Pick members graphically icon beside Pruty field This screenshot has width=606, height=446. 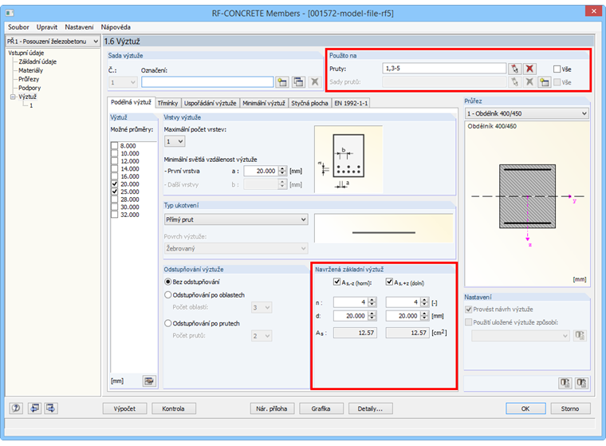[514, 69]
